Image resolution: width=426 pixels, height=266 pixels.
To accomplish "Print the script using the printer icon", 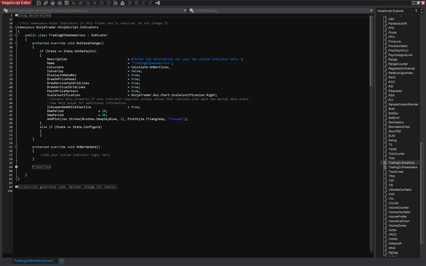I will pyautogui.click(x=53, y=3).
